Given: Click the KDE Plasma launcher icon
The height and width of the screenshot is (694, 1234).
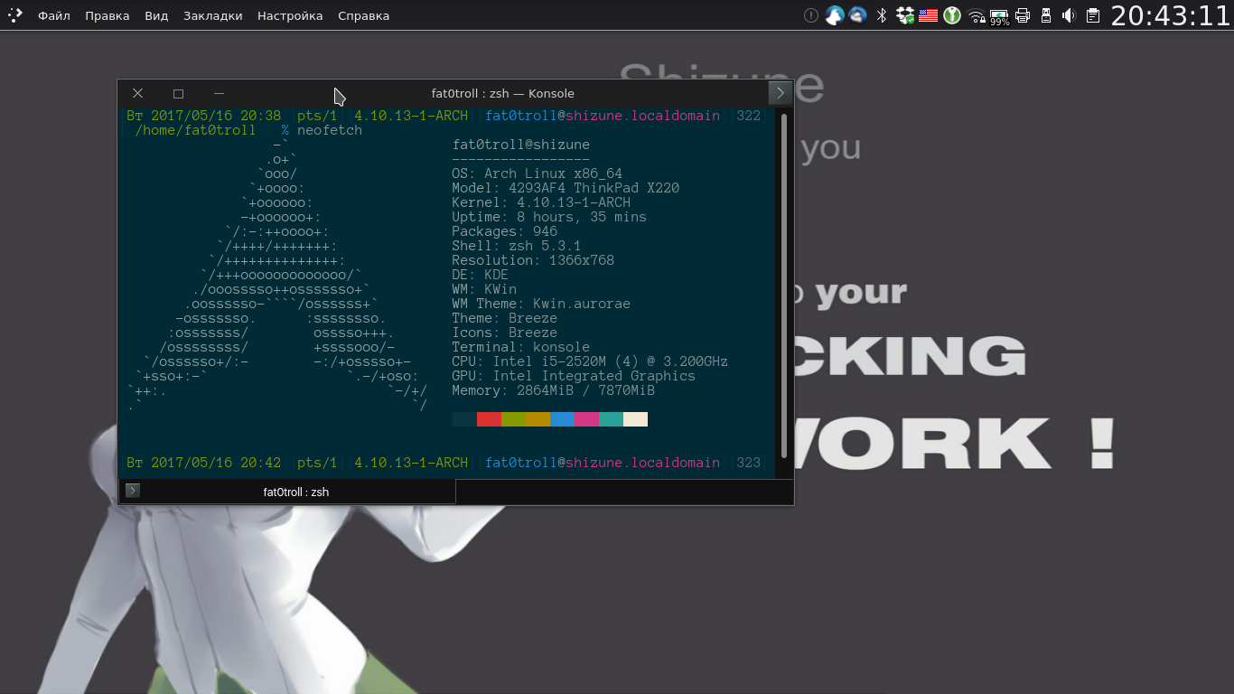Looking at the screenshot, I should 15,15.
